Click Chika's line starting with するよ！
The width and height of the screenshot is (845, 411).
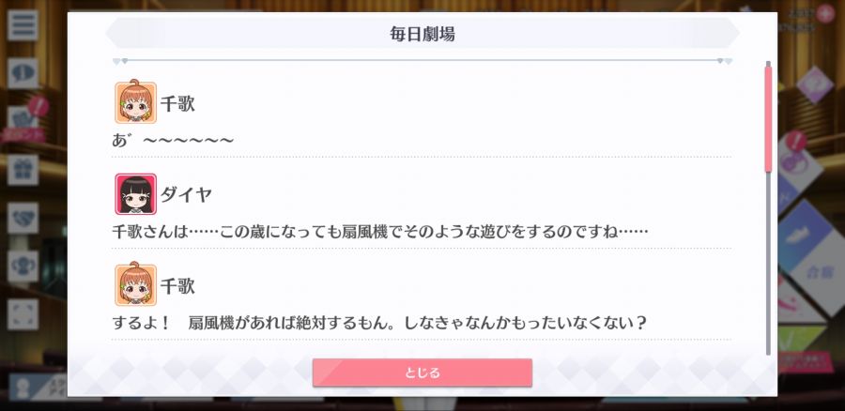pos(379,323)
